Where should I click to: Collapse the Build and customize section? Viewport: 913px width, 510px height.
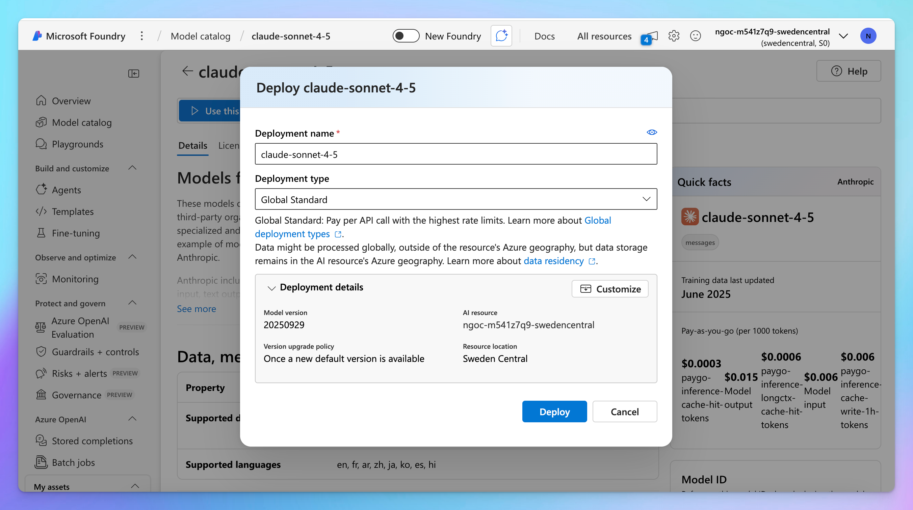tap(132, 168)
